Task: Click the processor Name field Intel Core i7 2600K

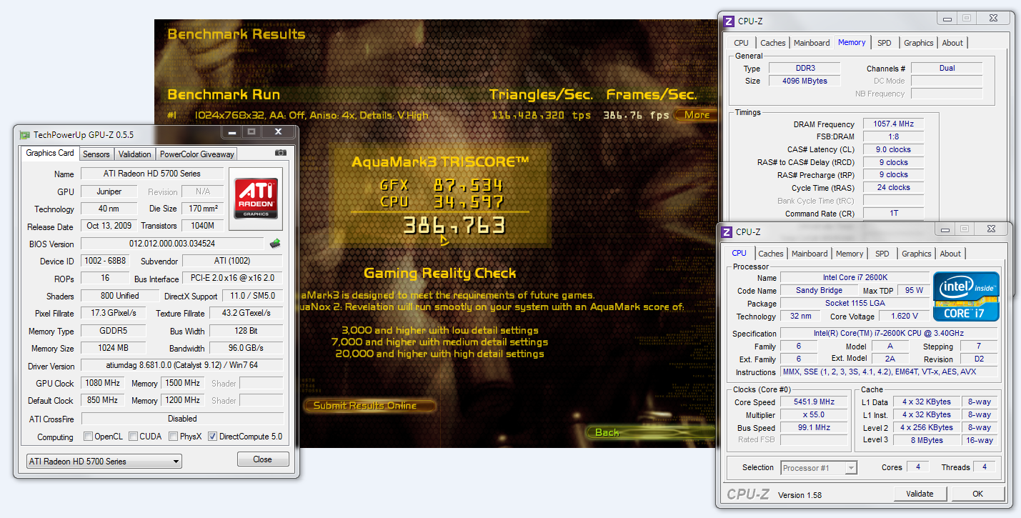Action: point(855,278)
